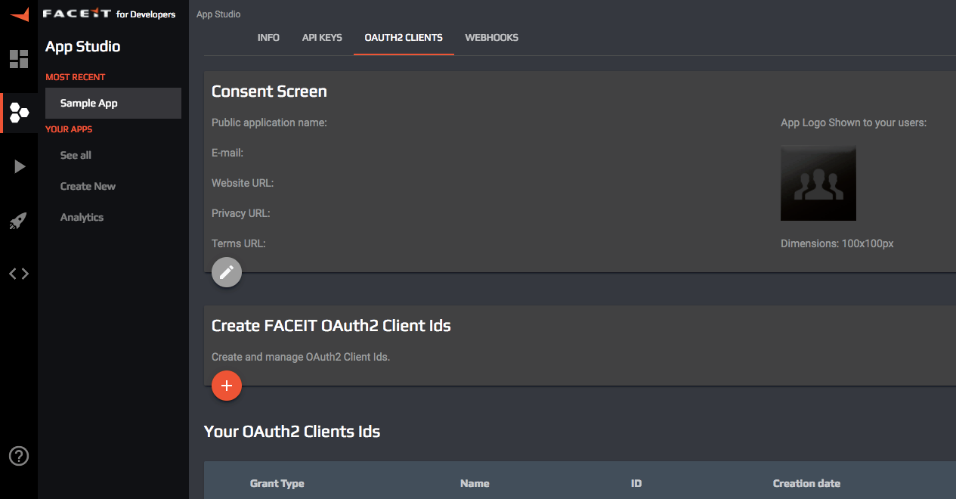Click the Privacy URL label
956x499 pixels.
(x=241, y=213)
